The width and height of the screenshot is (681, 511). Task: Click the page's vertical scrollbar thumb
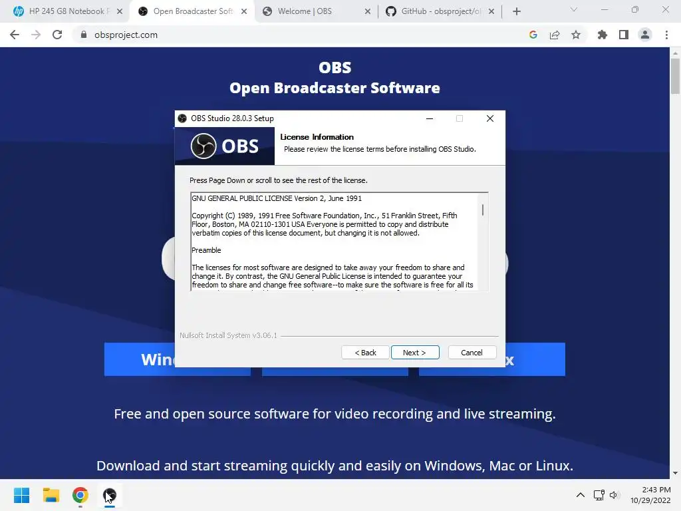[x=675, y=76]
